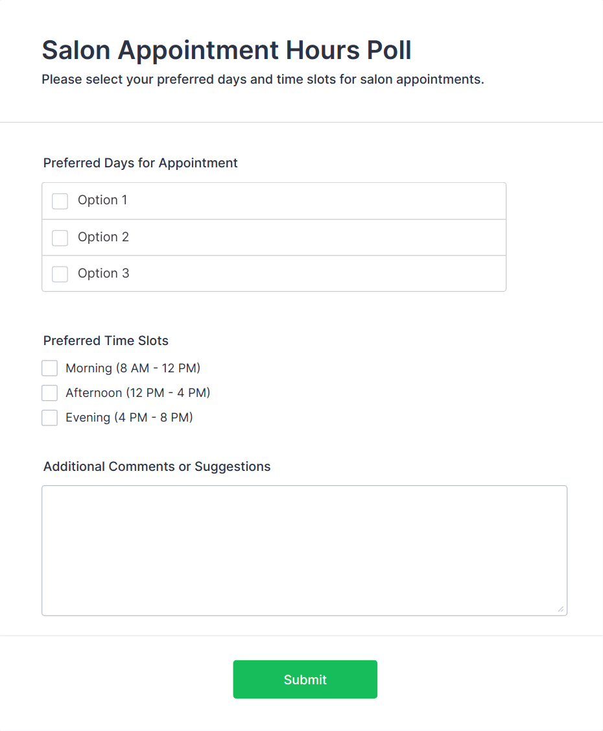Submit the salon poll form

(305, 679)
